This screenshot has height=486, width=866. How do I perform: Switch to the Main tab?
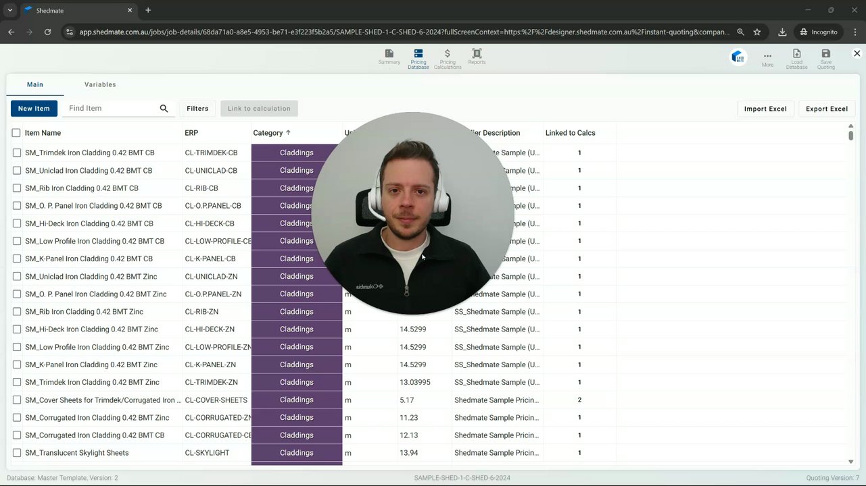(35, 84)
